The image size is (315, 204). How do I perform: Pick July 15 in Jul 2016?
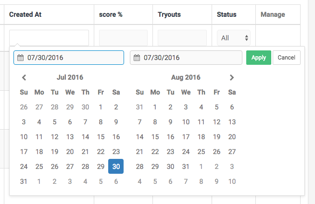tap(101, 137)
